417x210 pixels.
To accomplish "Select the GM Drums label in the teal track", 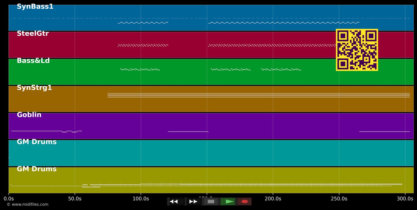I will click(x=37, y=142).
